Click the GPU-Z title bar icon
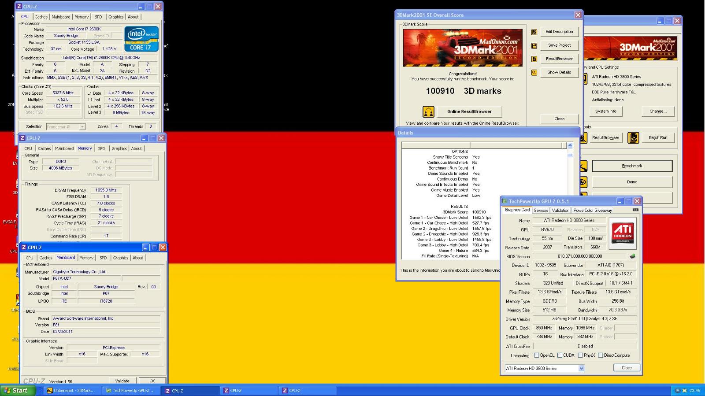The height and width of the screenshot is (396, 705). (x=505, y=201)
